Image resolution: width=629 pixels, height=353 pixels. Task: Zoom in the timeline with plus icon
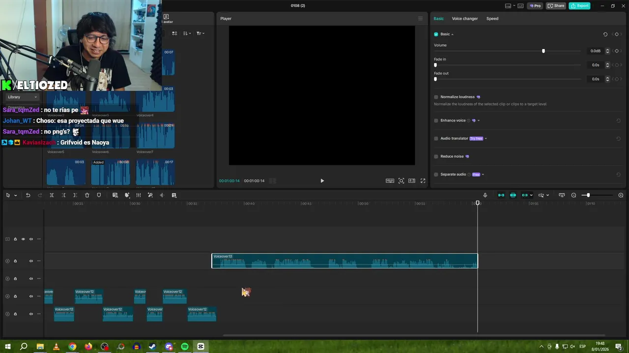[621, 195]
